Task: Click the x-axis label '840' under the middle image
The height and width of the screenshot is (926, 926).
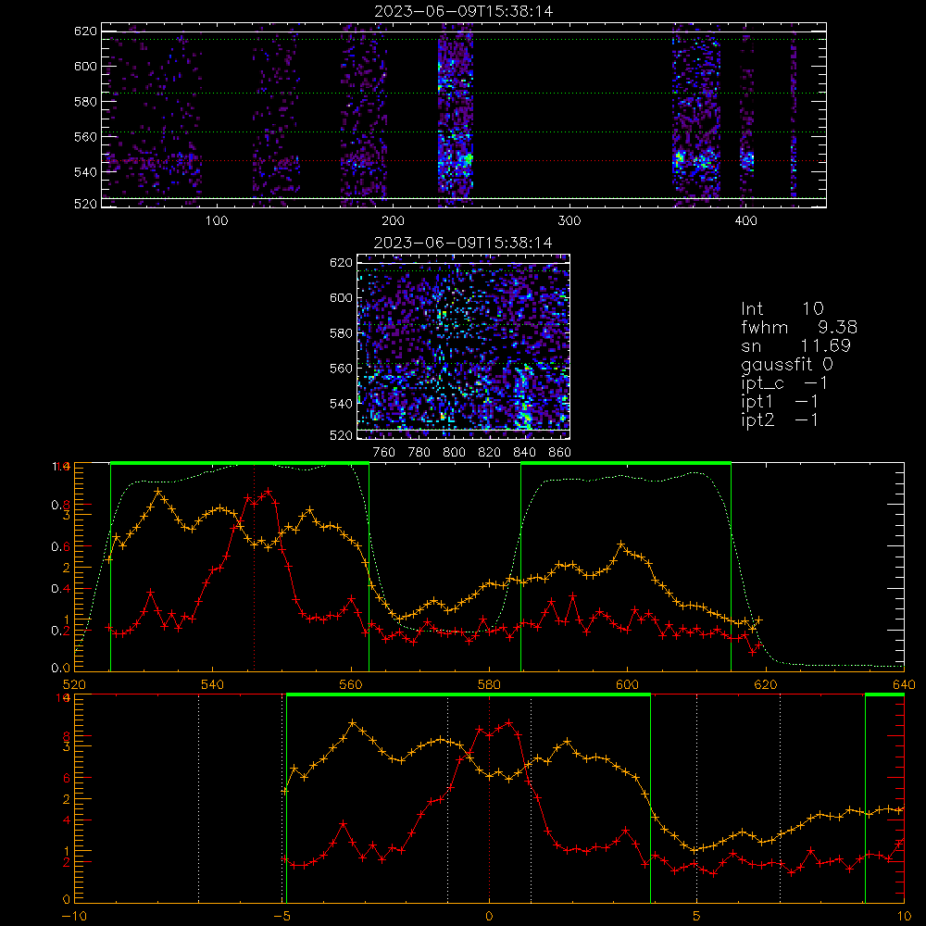Action: [524, 453]
